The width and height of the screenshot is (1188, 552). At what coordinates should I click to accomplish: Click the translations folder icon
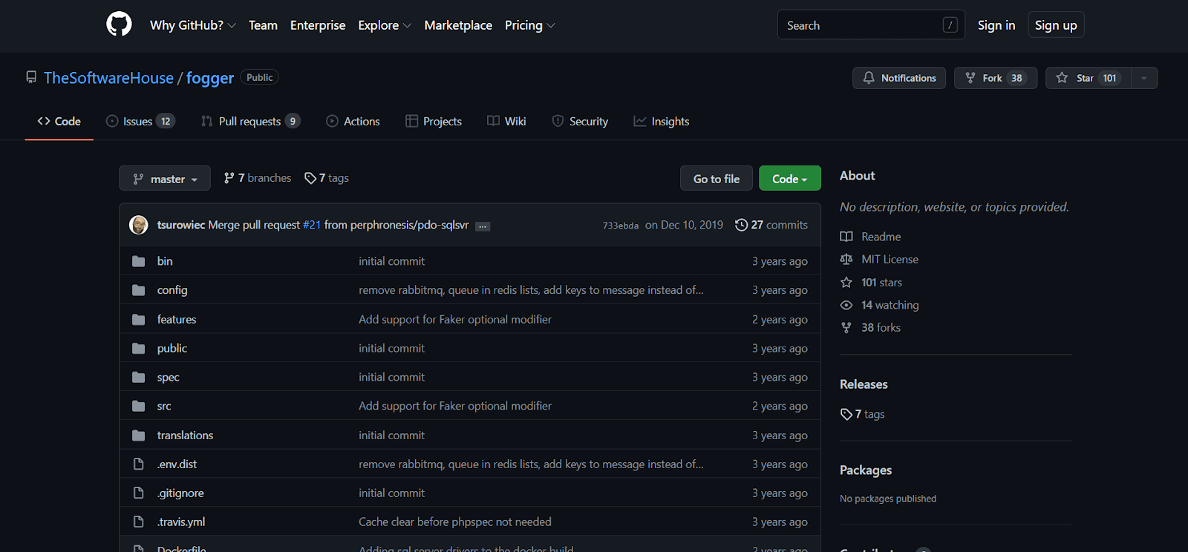138,436
